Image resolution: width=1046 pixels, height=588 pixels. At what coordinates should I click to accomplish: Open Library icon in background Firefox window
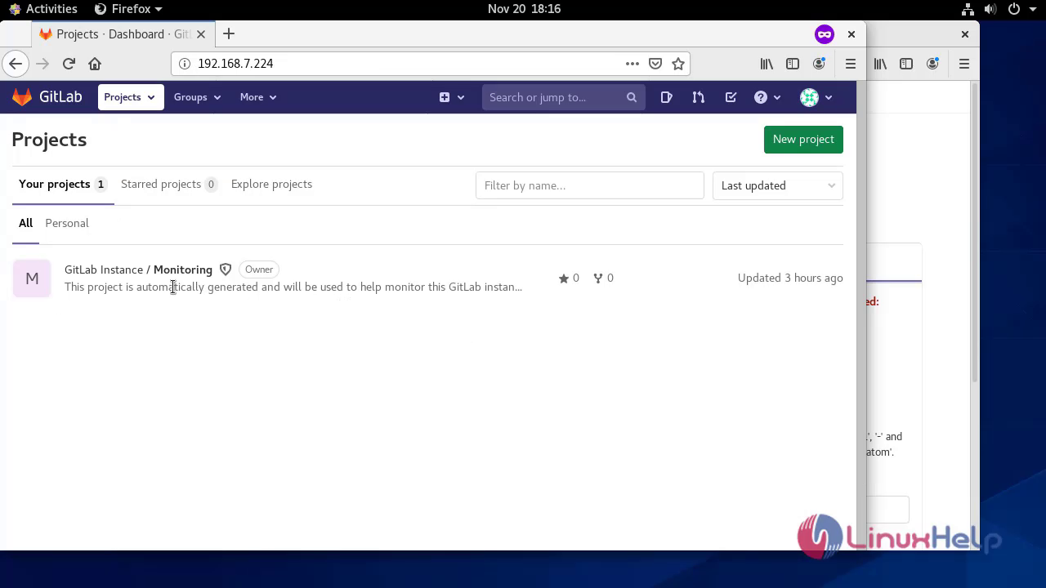pyautogui.click(x=880, y=64)
